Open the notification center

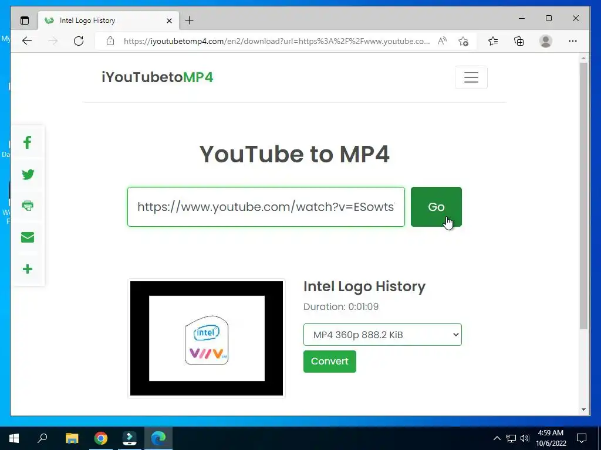(582, 438)
